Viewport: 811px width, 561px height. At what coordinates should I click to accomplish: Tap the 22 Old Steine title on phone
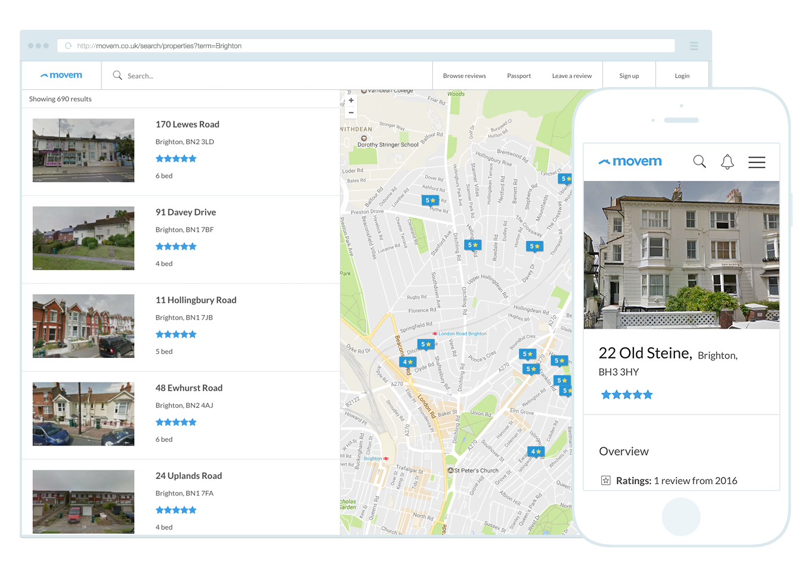pyautogui.click(x=645, y=353)
